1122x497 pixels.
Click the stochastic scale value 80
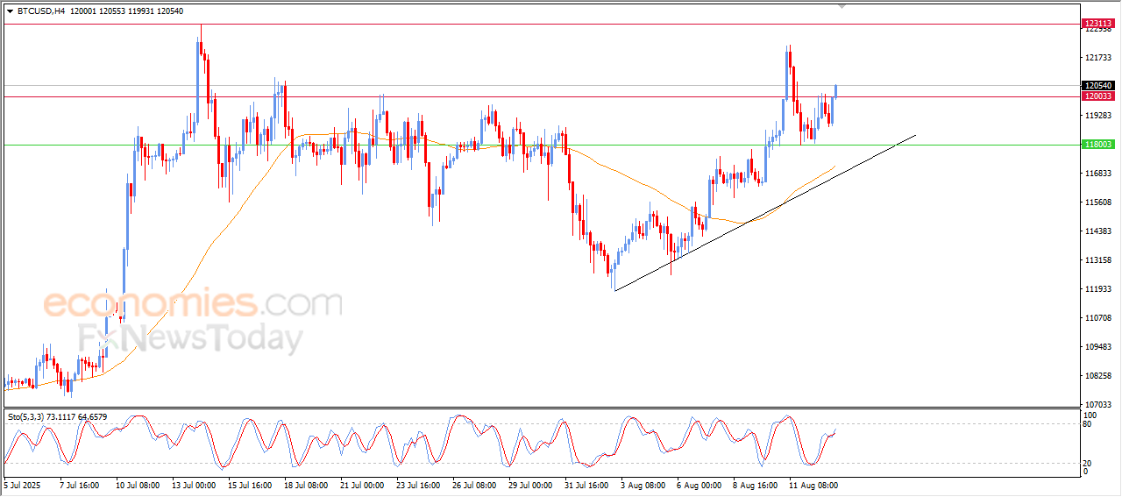[x=1089, y=425]
